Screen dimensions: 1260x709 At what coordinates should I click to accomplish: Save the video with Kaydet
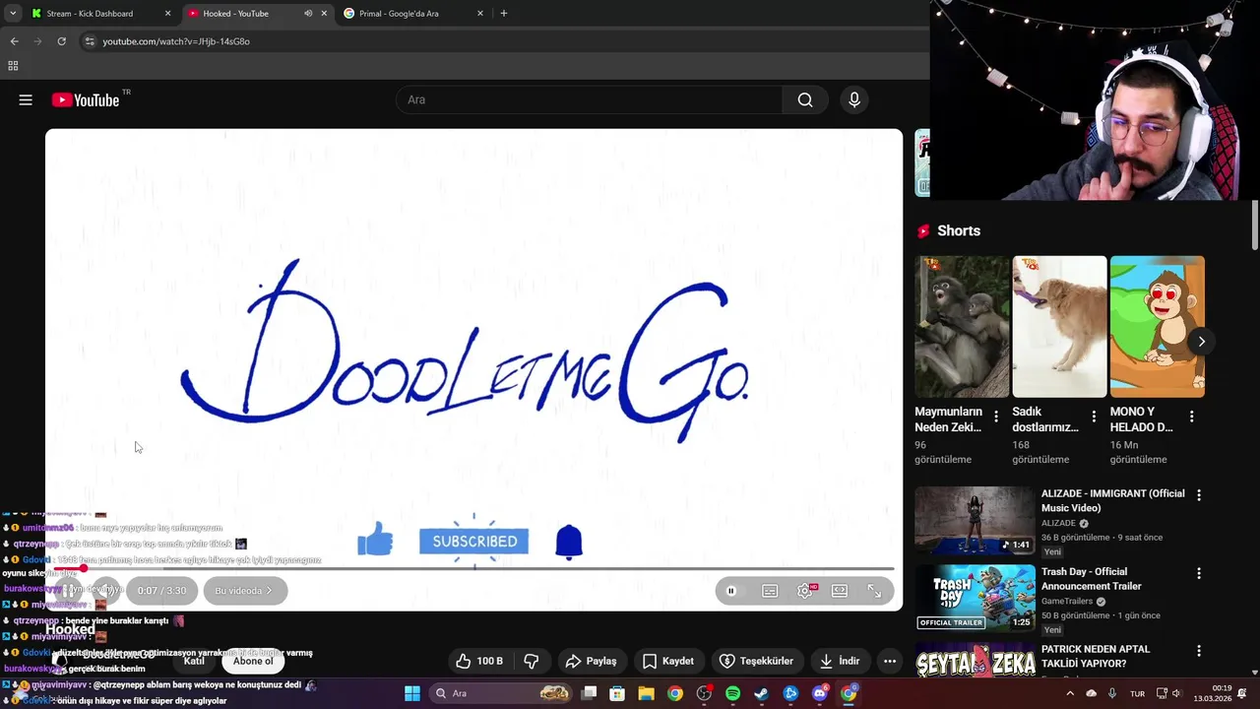tap(668, 661)
